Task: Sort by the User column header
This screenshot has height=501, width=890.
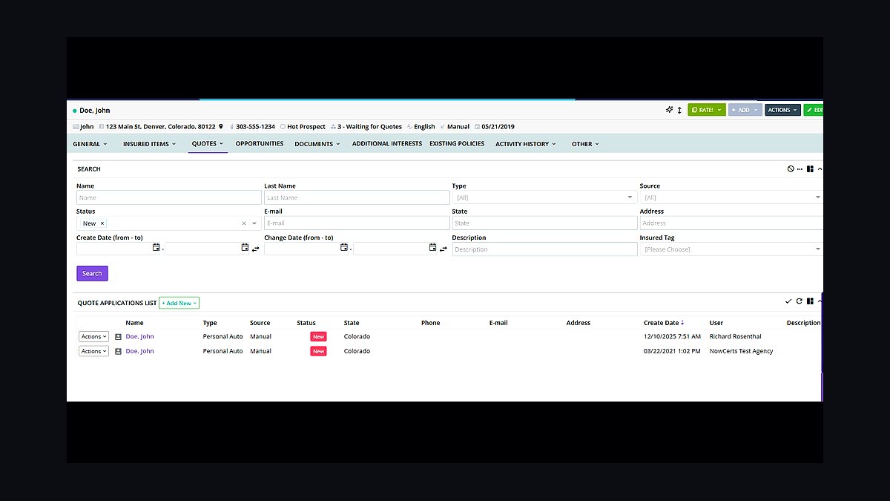Action: (x=716, y=323)
